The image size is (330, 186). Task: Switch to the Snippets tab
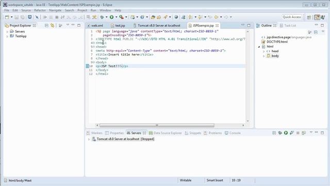click(193, 133)
